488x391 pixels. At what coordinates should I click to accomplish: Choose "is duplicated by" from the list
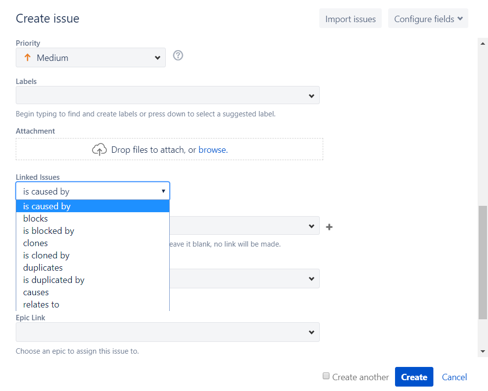[x=54, y=280]
